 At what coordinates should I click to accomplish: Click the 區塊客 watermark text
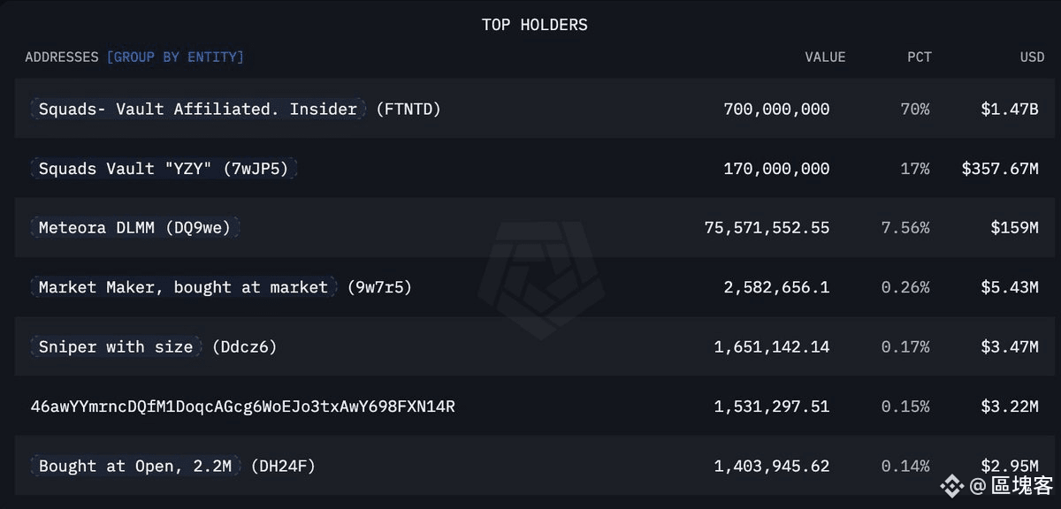tap(1022, 485)
